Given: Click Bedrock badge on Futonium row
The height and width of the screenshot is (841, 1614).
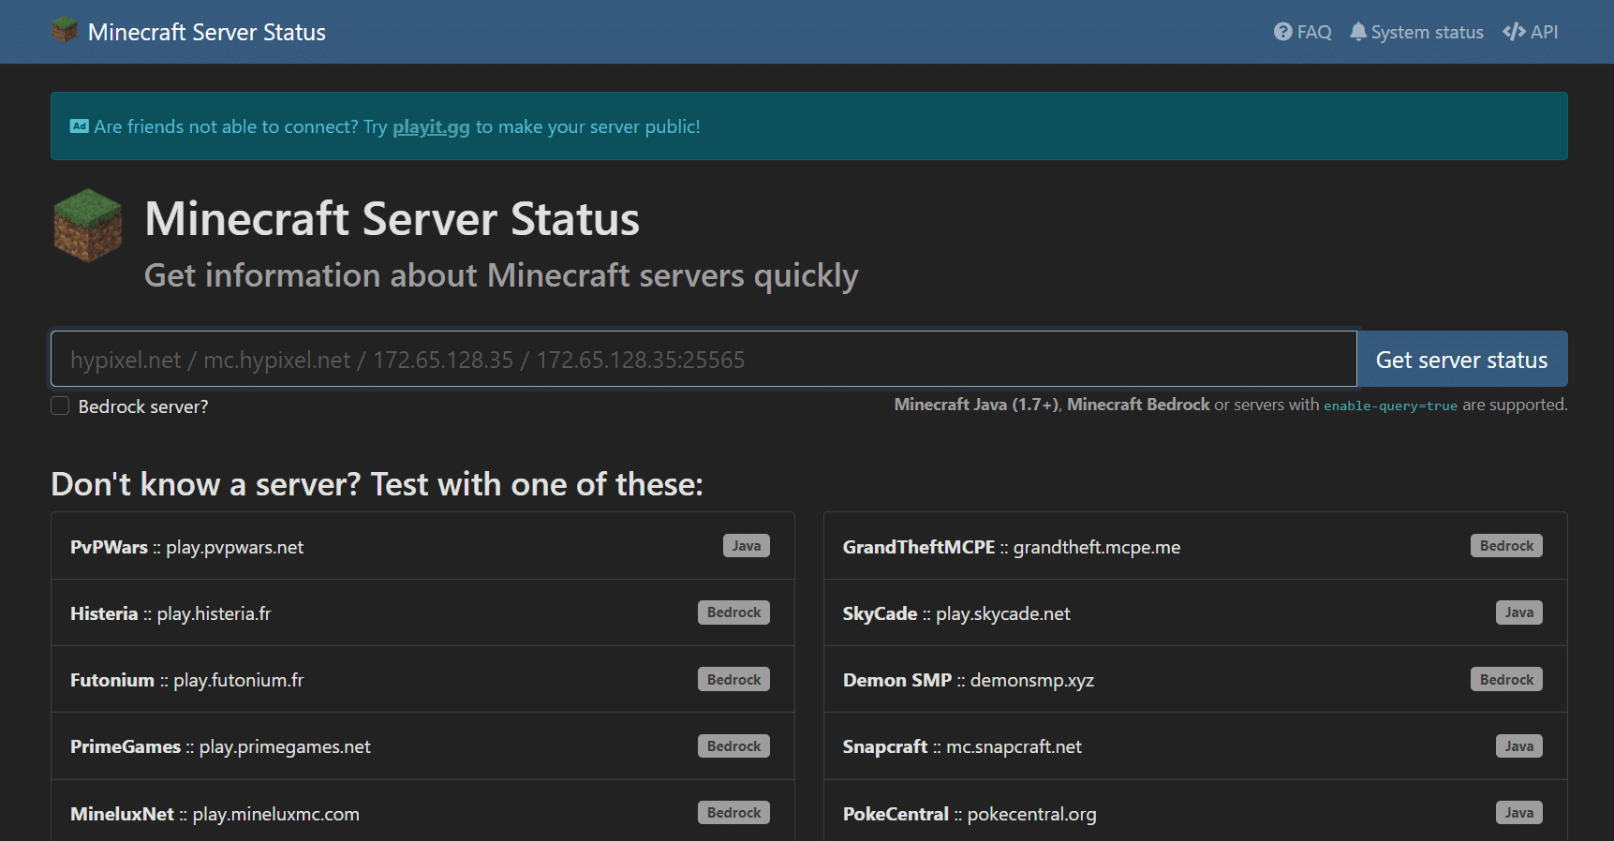Looking at the screenshot, I should [733, 679].
